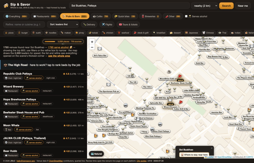The image size is (254, 163).
Task: Zoom out on the map
Action: coord(92,47)
